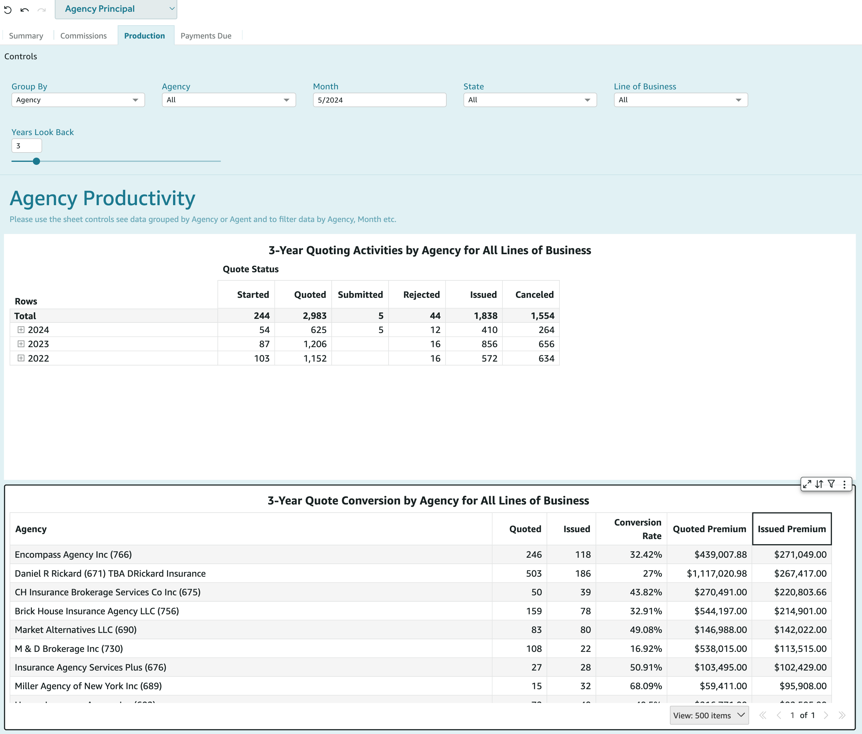Screen dimensions: 862x734
Task: Expand the 2024 row
Action: point(21,330)
